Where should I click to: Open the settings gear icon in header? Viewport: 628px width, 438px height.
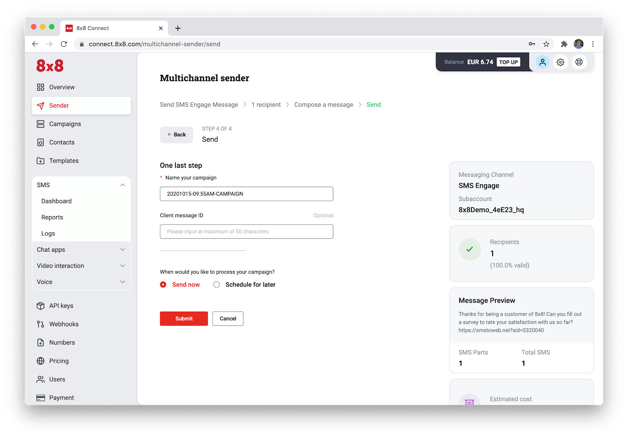(560, 62)
